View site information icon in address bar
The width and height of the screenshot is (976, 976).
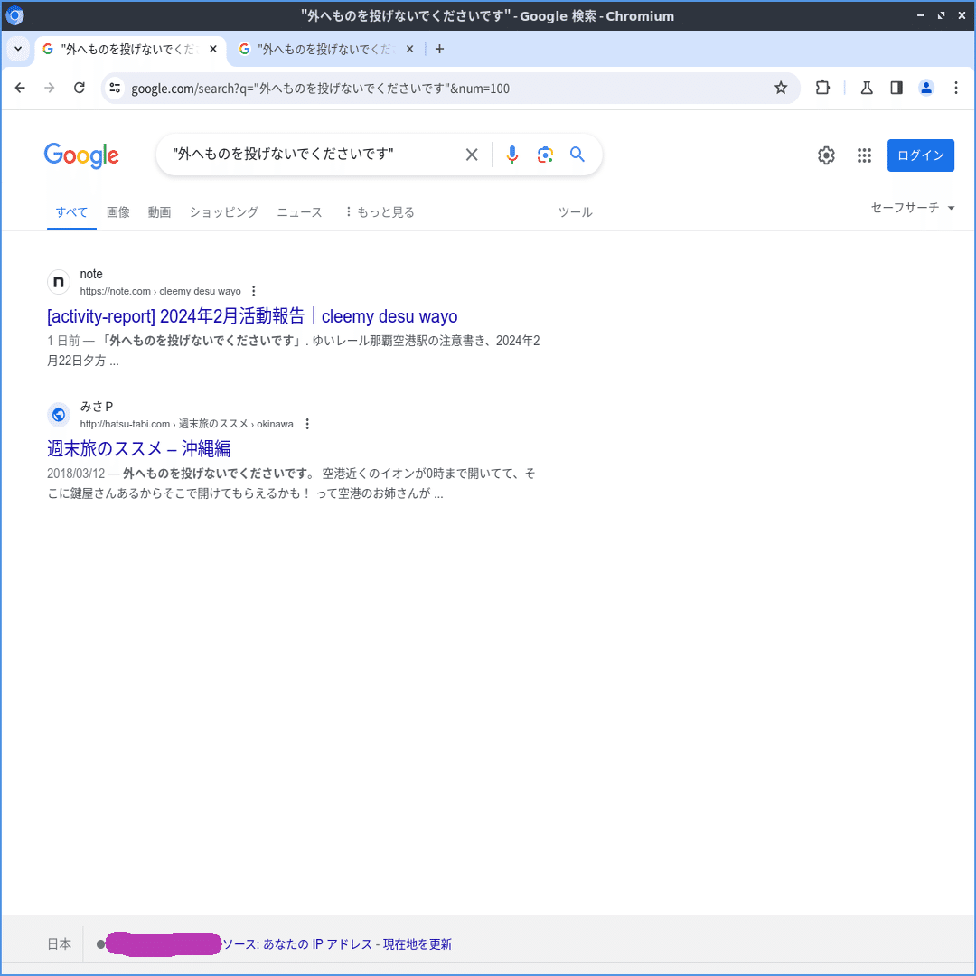pos(115,88)
